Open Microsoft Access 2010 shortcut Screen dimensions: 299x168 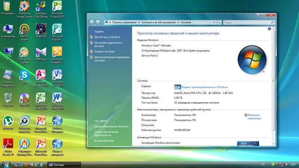point(41,78)
